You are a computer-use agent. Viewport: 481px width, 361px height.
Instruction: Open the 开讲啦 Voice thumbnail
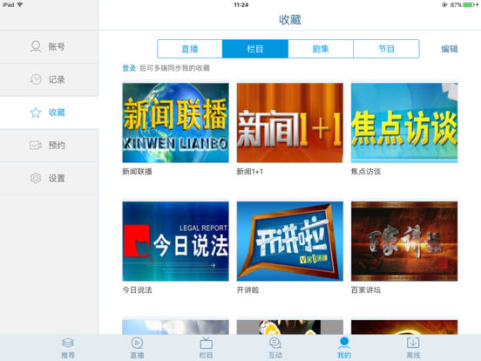pos(290,242)
